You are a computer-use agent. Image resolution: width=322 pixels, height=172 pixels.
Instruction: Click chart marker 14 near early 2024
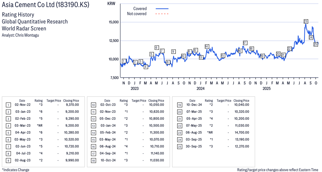207,47
